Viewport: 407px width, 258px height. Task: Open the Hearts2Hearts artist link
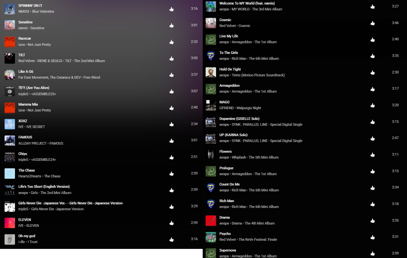[x=30, y=176]
